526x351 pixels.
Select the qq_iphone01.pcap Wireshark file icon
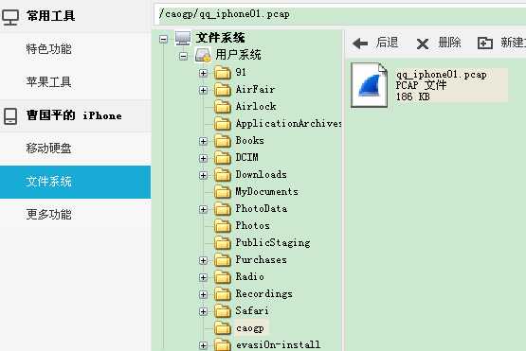pos(369,85)
